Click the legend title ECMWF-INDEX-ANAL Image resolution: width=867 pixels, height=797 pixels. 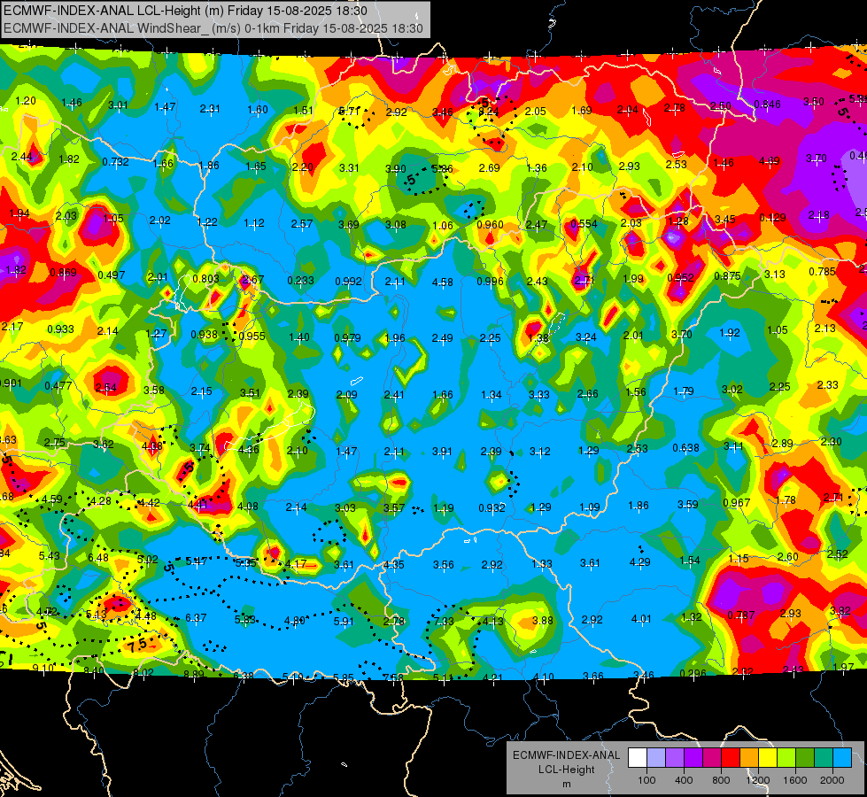point(566,755)
